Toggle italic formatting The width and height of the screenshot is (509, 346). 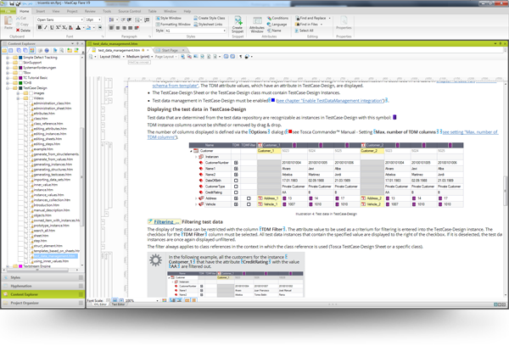tap(46, 28)
